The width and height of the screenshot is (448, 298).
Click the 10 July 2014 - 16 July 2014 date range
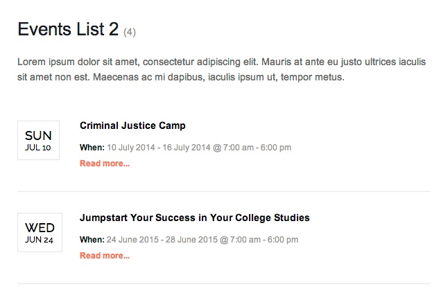click(158, 148)
